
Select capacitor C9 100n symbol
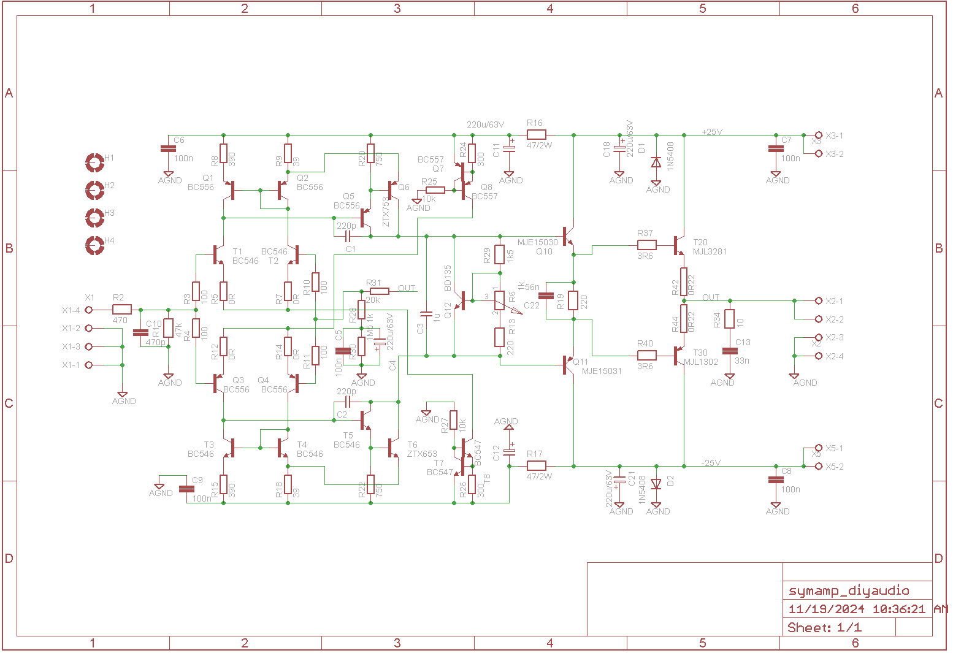tap(186, 489)
